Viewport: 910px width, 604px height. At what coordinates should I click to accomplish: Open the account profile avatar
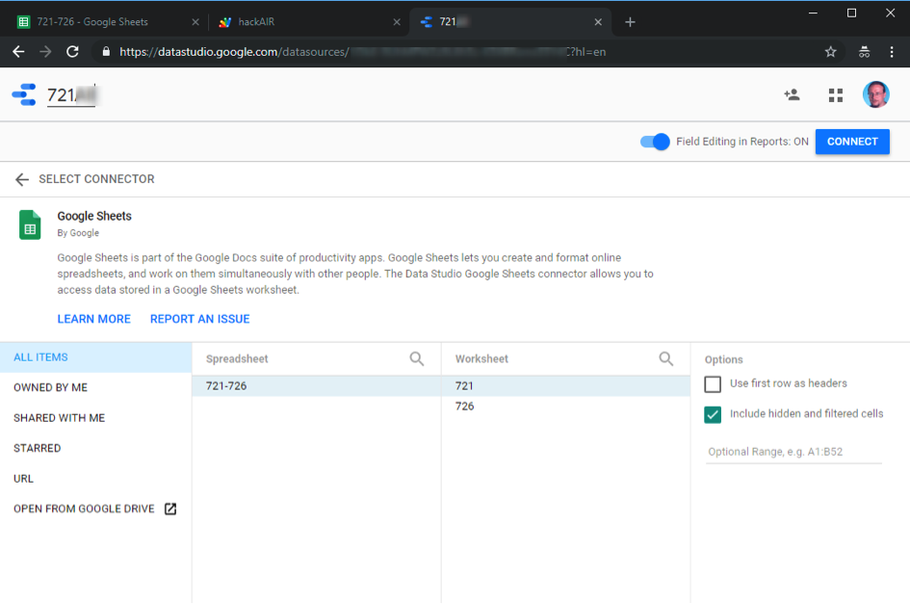[875, 94]
